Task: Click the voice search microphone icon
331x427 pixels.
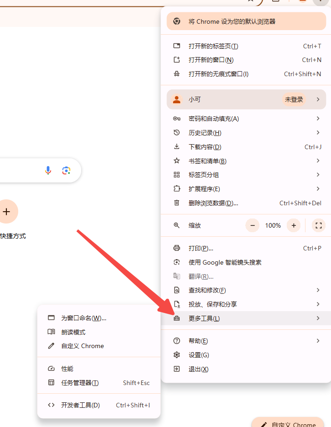Action: (48, 171)
